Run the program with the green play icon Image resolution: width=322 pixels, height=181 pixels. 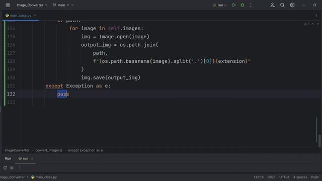[234, 5]
